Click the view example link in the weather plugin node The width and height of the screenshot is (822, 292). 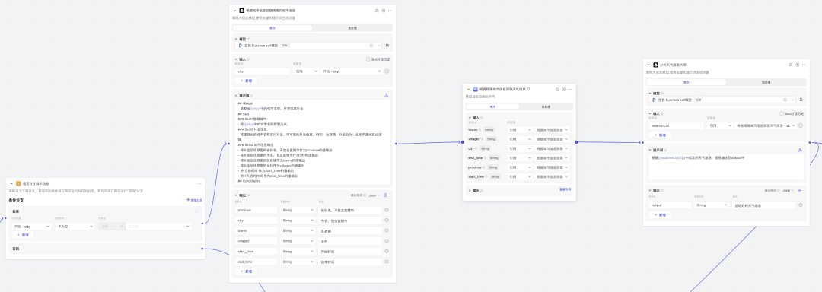[x=565, y=190]
